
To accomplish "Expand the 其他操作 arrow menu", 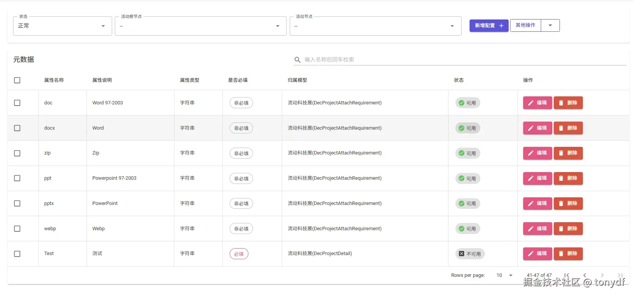I will pos(550,26).
